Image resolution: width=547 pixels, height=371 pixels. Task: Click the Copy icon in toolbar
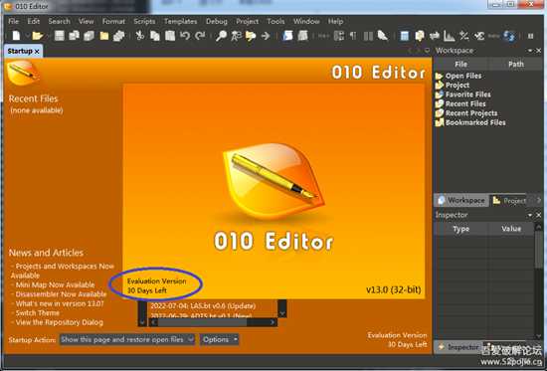pos(155,36)
